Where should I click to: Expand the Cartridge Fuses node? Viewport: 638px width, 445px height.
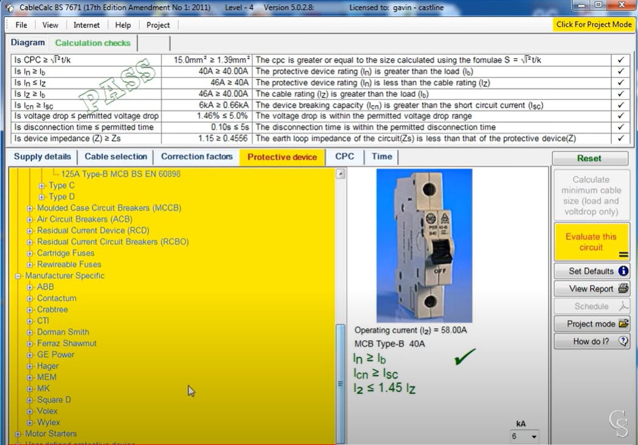tap(30, 253)
